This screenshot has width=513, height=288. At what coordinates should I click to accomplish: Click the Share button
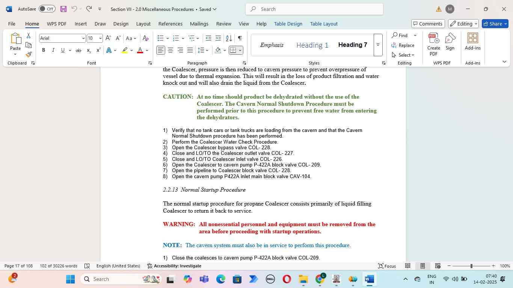(495, 24)
